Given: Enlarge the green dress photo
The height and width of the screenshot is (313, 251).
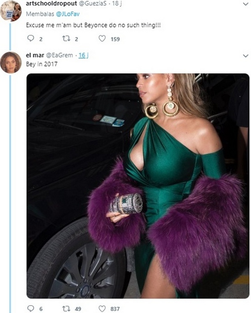Looking at the screenshot, I should pos(138,185).
